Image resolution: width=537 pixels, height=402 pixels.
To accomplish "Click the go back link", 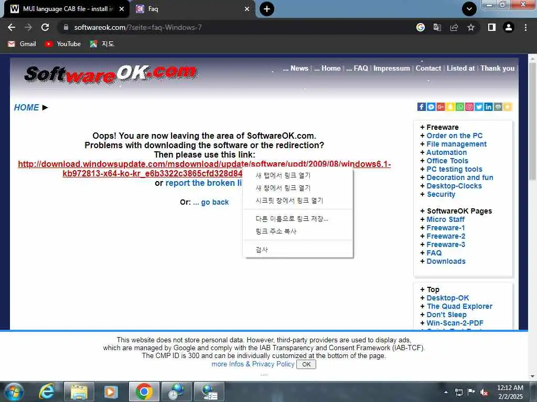I will 211,202.
